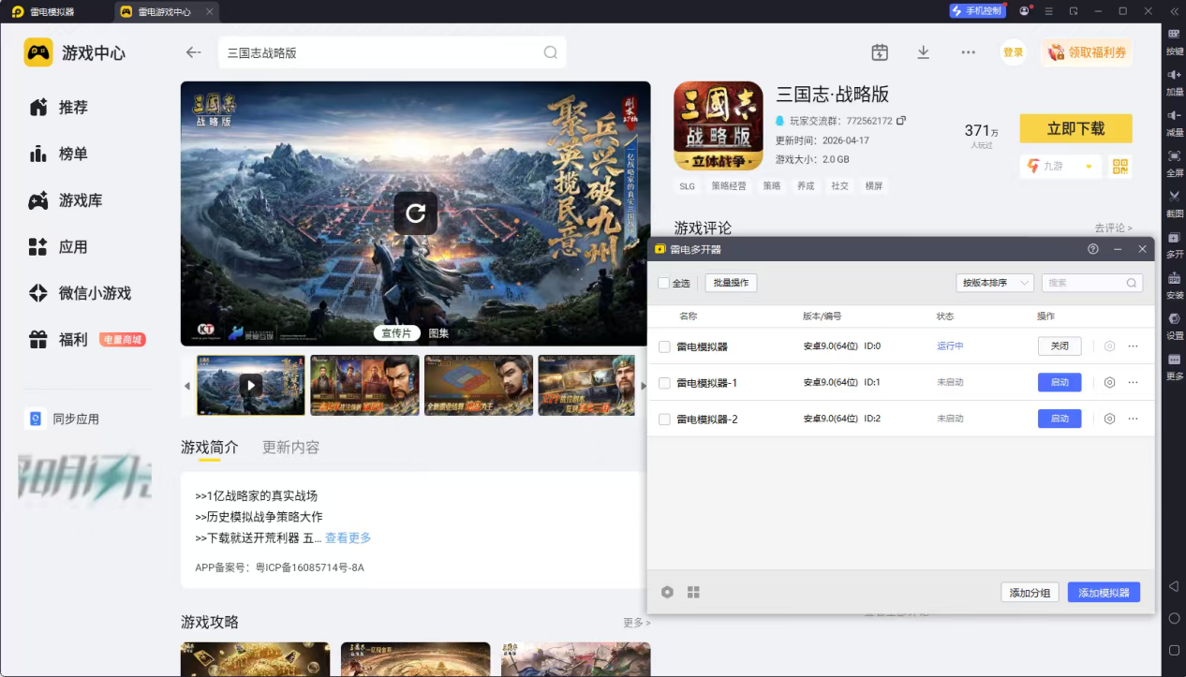Open the help icon in 雷电多开器 window

(1092, 249)
